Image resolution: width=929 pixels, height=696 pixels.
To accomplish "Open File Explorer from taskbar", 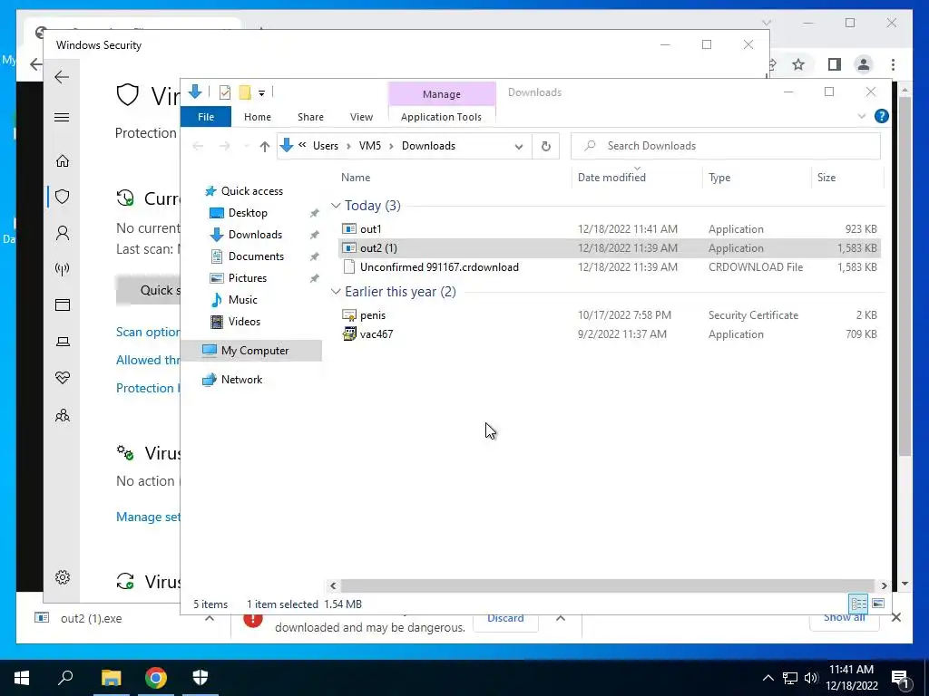I will pyautogui.click(x=111, y=678).
